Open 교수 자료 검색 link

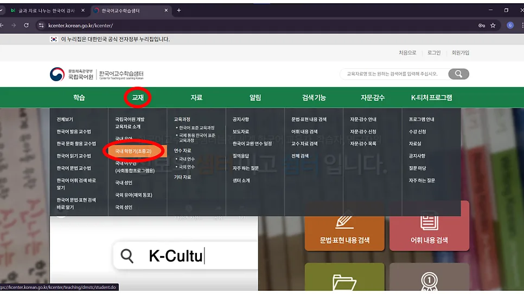[x=304, y=143]
